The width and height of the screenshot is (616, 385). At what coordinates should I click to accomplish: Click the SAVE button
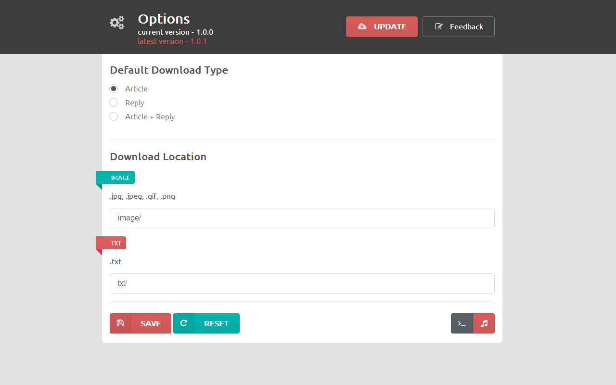pos(141,323)
